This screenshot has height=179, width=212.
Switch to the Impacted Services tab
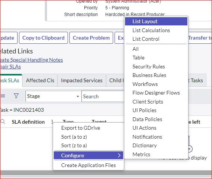(x=82, y=81)
